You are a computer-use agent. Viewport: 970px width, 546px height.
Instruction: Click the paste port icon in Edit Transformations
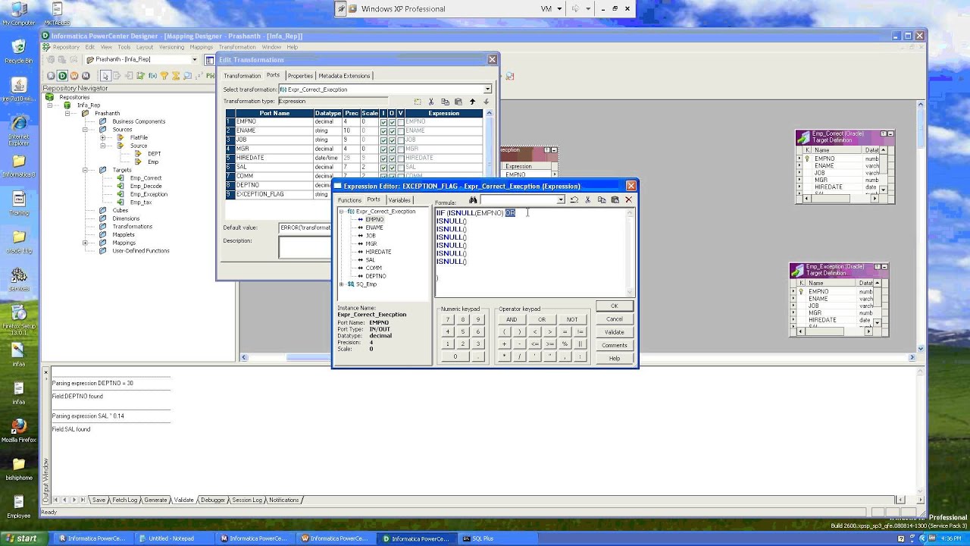pyautogui.click(x=458, y=102)
